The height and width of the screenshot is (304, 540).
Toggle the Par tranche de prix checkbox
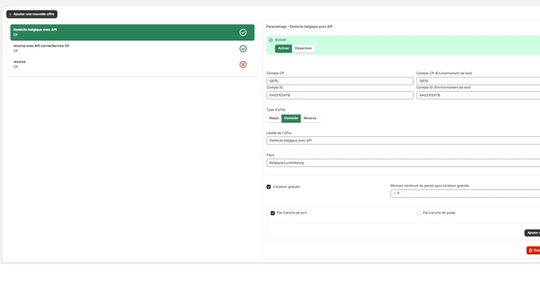click(273, 213)
